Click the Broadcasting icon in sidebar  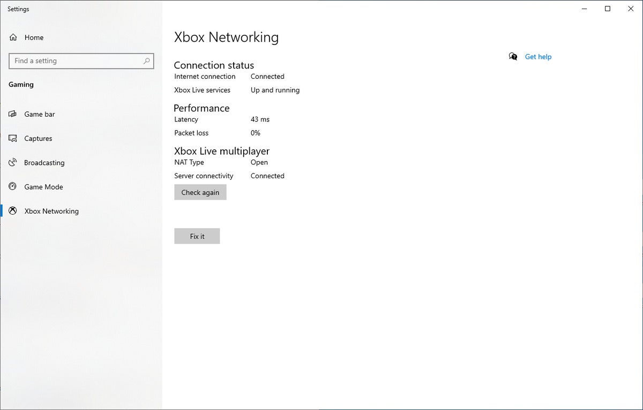click(x=13, y=162)
